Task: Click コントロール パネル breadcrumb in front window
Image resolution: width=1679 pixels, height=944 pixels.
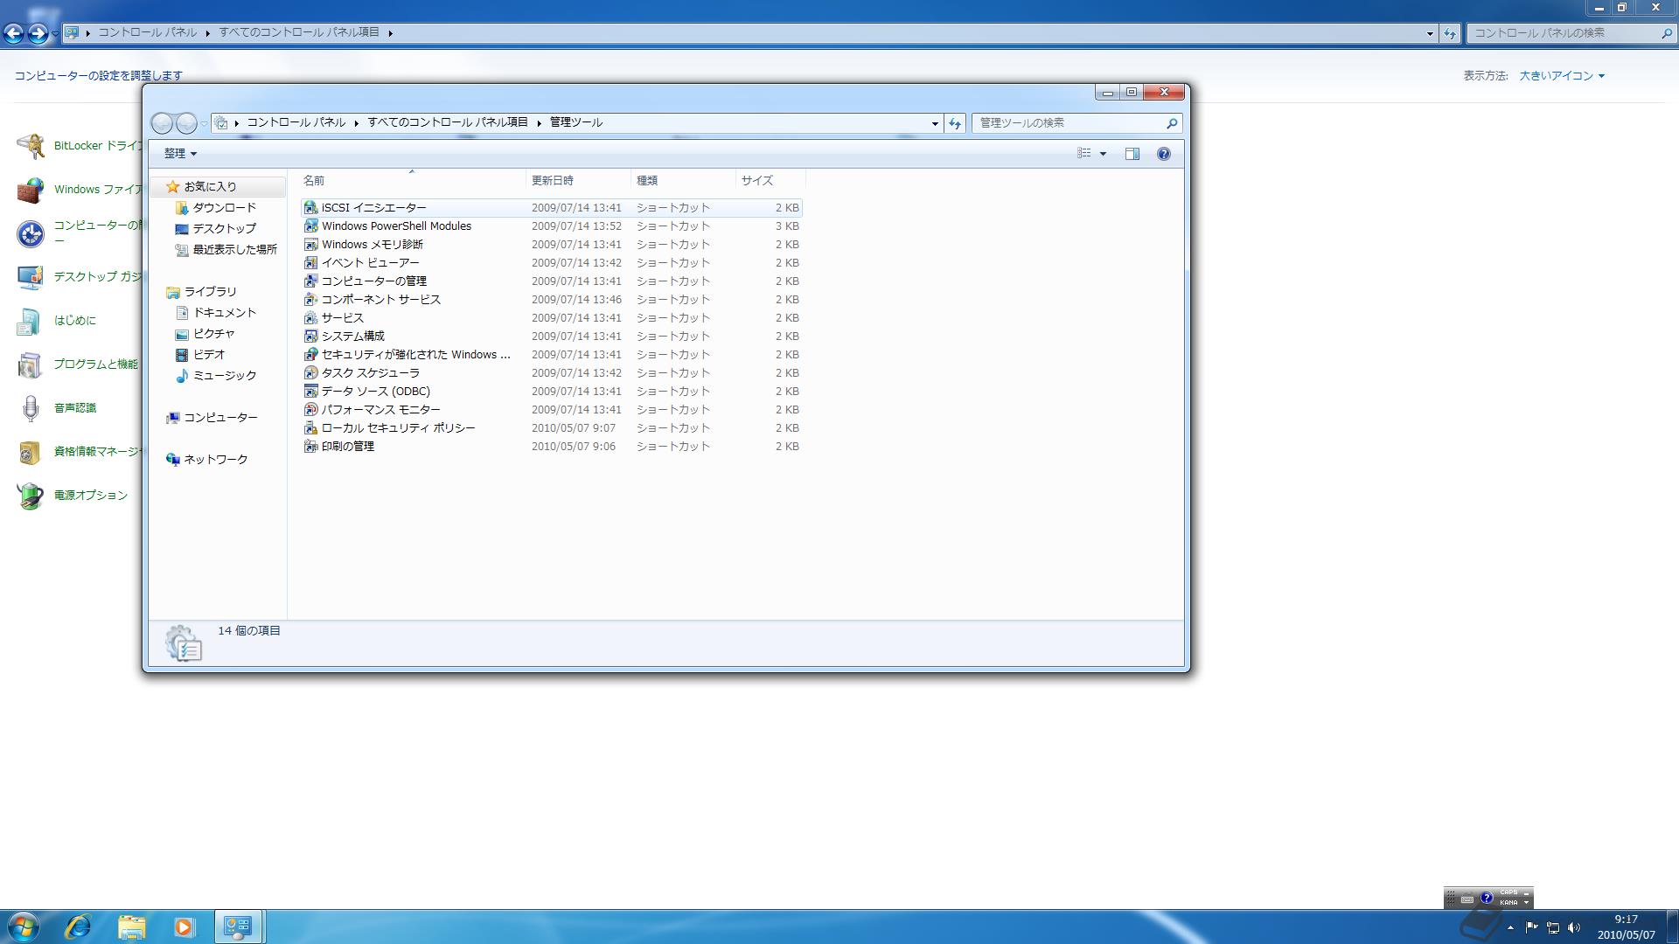Action: (x=296, y=123)
